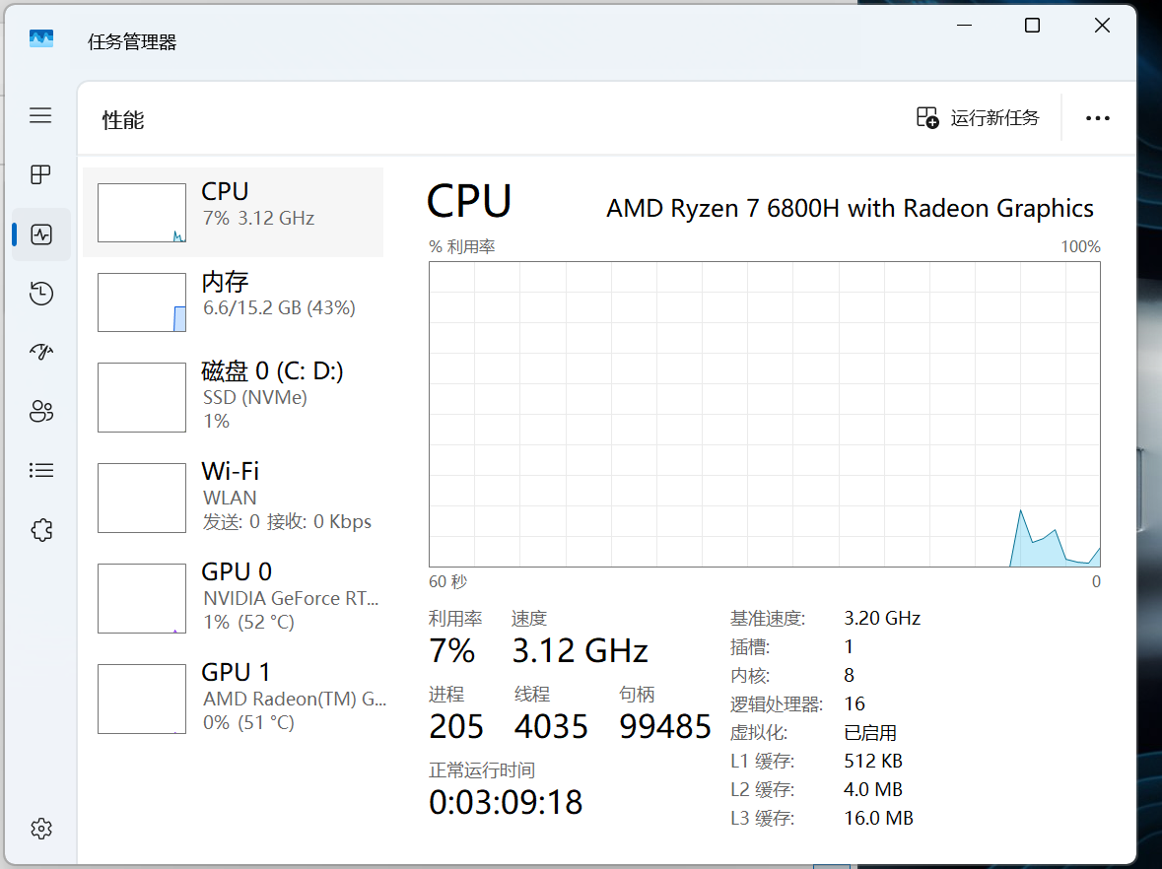Open the Processes page icon

point(40,174)
